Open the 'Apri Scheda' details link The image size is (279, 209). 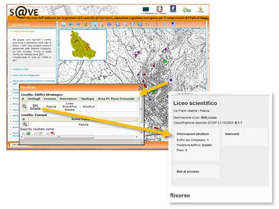(x=35, y=106)
